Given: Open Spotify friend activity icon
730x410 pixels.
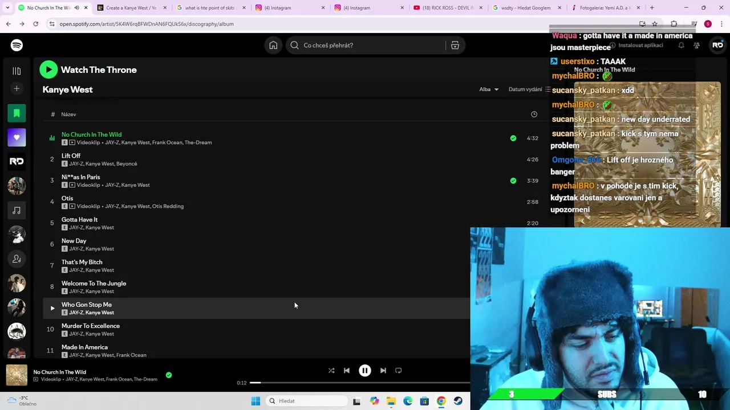Looking at the screenshot, I should tap(697, 45).
